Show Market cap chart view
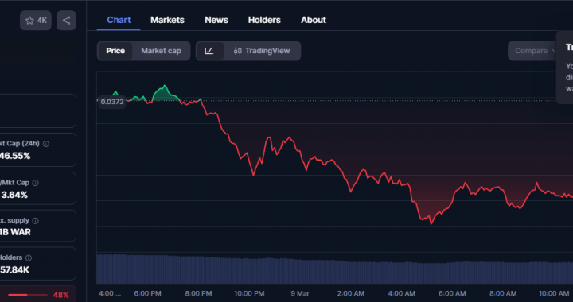 [x=161, y=51]
